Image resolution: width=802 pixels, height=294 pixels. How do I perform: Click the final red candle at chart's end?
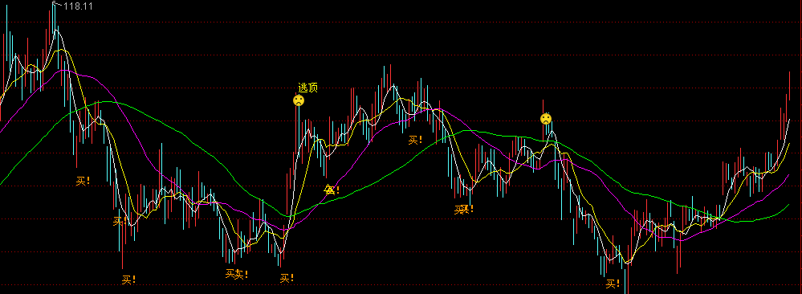(x=790, y=86)
